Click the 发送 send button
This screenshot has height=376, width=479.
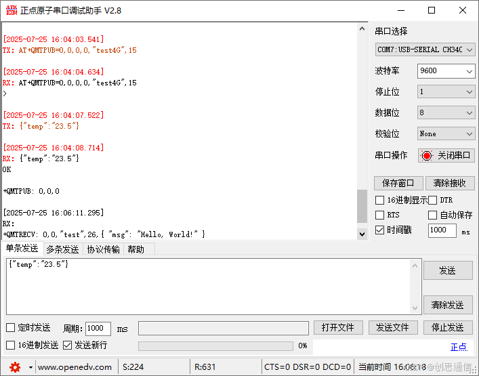click(448, 270)
